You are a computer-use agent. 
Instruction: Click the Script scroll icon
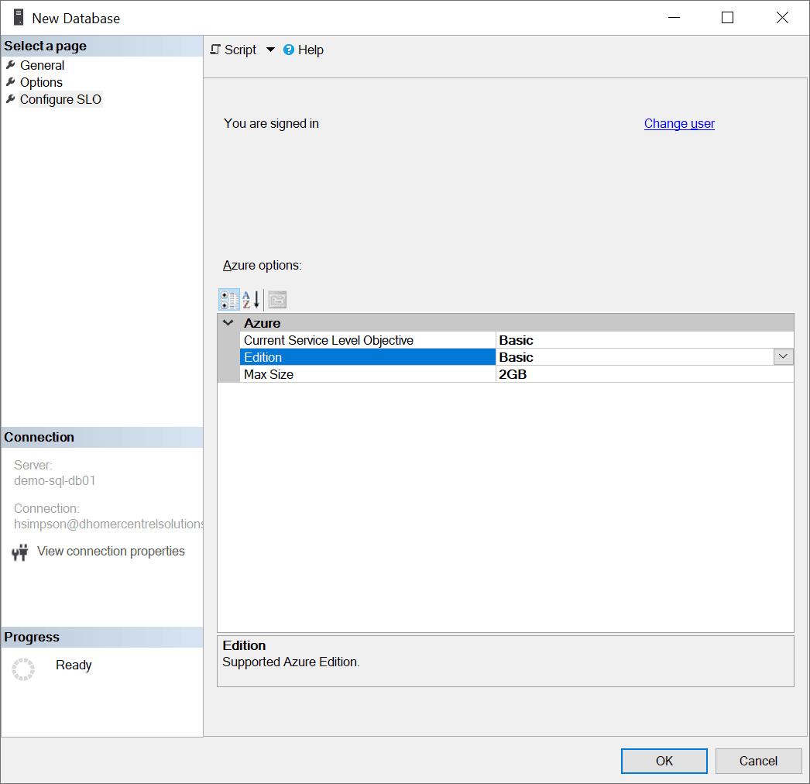point(215,50)
